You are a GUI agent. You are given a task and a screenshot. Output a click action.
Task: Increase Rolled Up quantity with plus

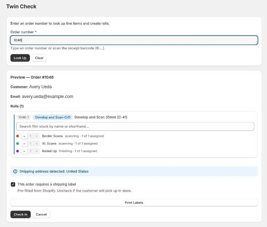[36, 151]
